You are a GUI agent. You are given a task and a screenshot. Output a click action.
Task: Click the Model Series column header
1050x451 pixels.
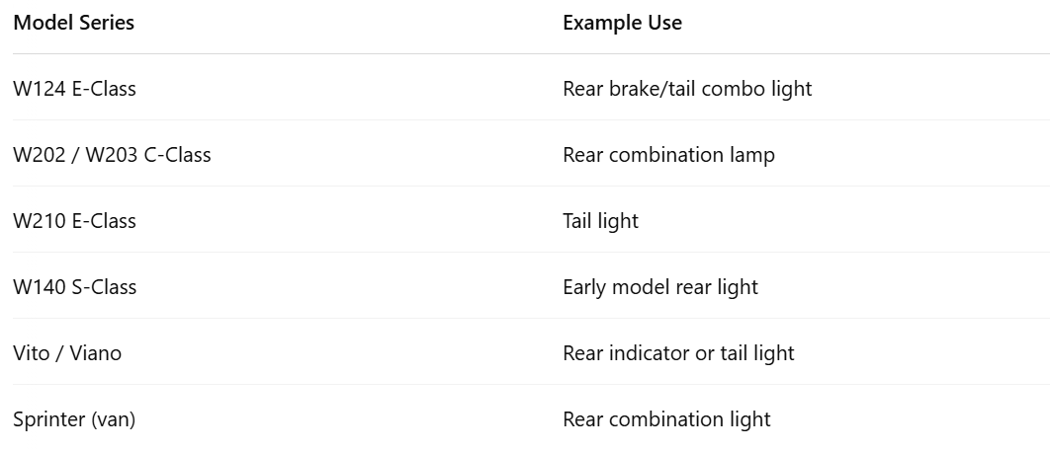pyautogui.click(x=73, y=23)
